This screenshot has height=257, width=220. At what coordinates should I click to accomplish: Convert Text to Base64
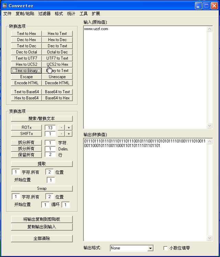26,92
